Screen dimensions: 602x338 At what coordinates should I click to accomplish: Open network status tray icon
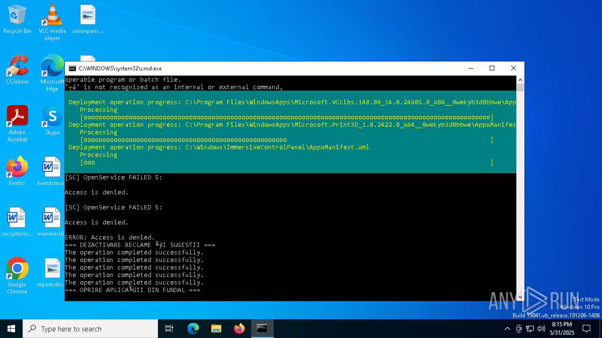pos(530,329)
